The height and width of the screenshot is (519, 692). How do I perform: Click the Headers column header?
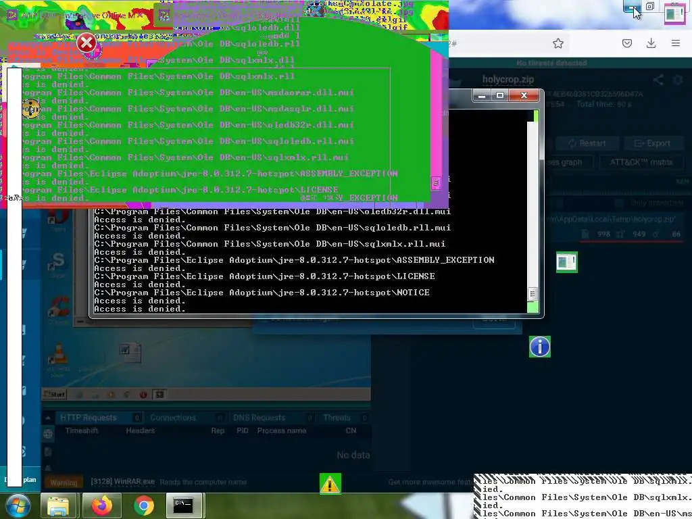(141, 430)
